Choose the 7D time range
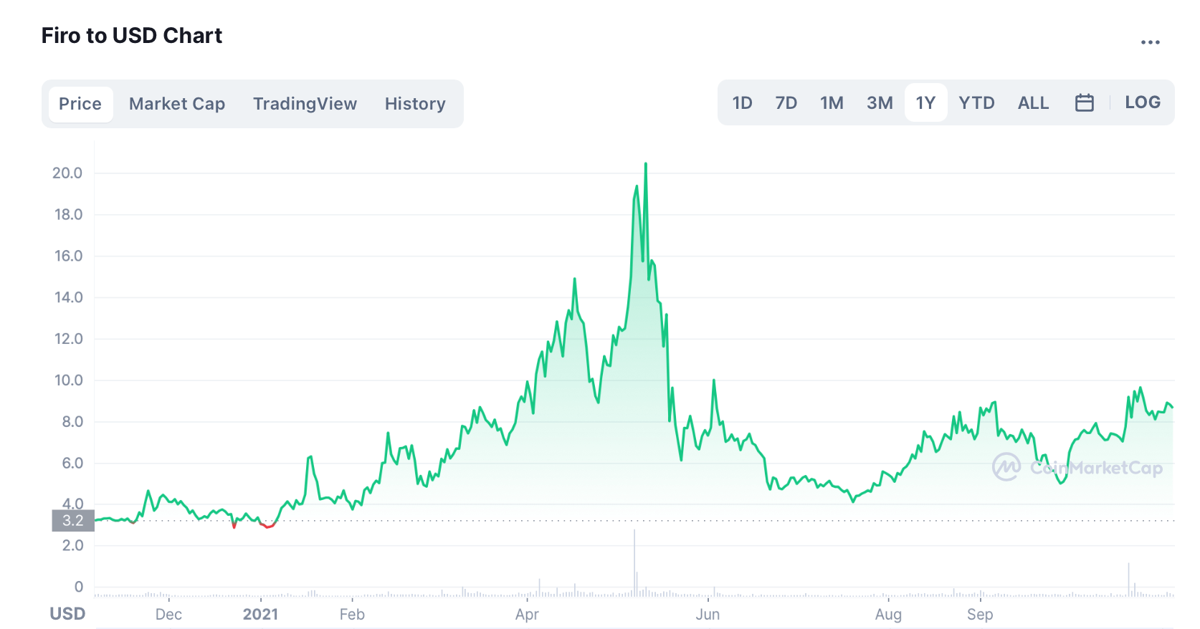The width and height of the screenshot is (1200, 629). [786, 103]
